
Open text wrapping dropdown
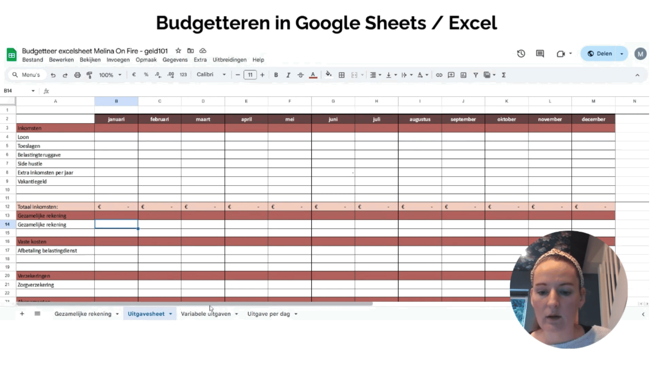407,75
